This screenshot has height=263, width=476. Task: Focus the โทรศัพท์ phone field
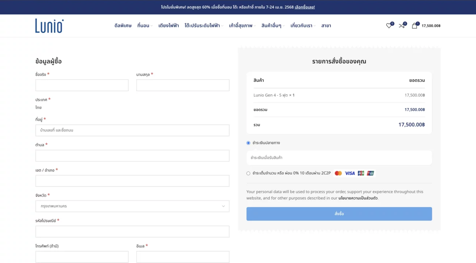82,257
